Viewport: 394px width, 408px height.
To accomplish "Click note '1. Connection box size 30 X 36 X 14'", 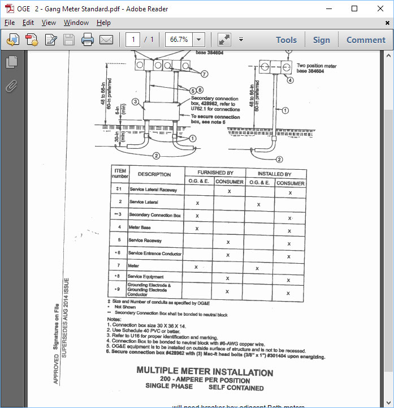I will pos(146,325).
